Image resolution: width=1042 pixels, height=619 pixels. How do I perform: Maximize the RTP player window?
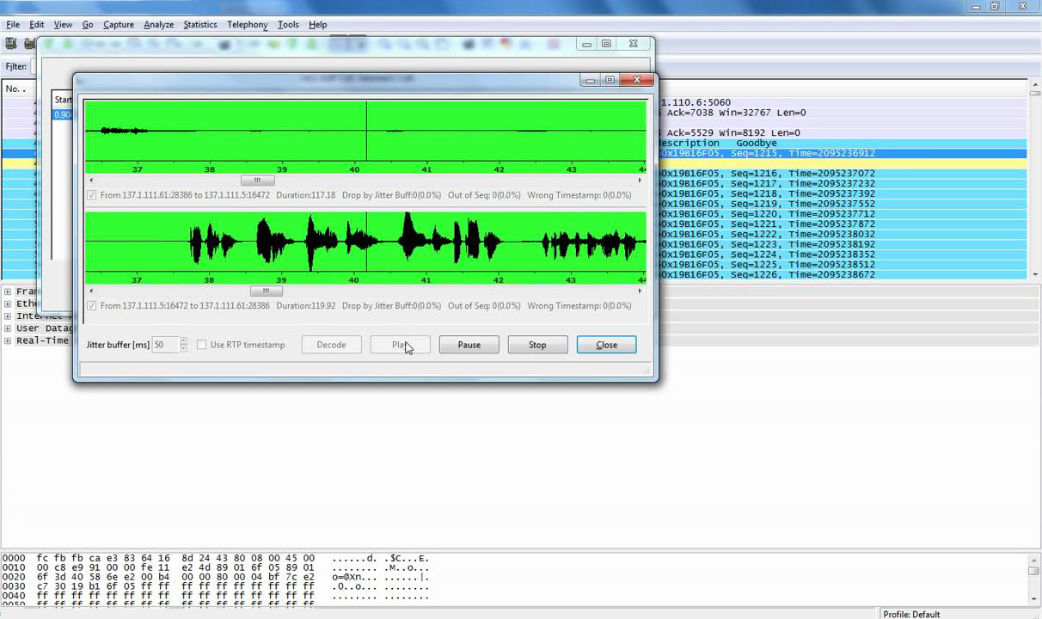[610, 80]
